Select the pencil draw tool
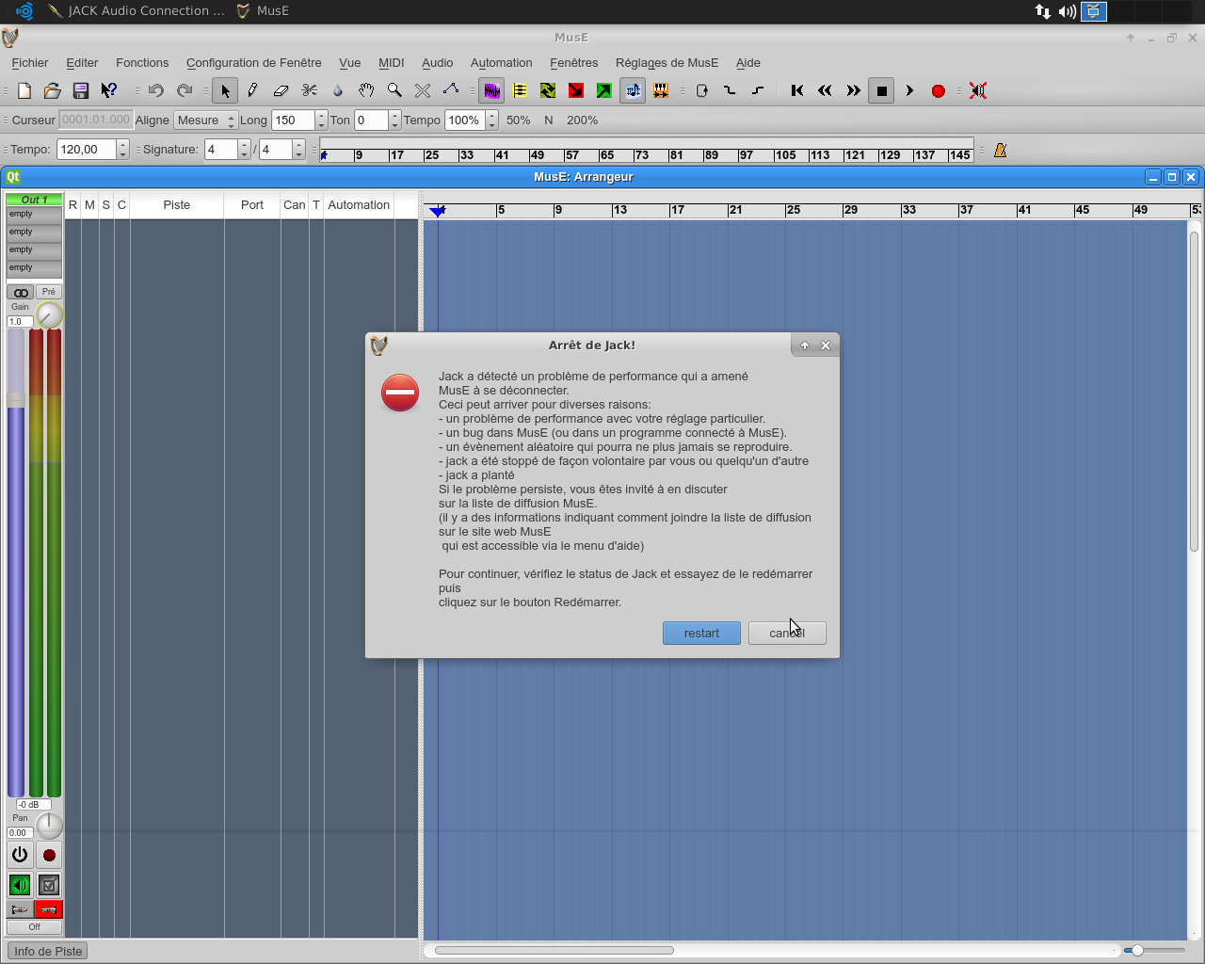The width and height of the screenshot is (1205, 964). [x=252, y=90]
